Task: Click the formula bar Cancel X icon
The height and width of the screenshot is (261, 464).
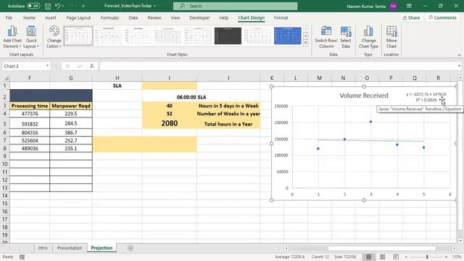Action: point(67,66)
